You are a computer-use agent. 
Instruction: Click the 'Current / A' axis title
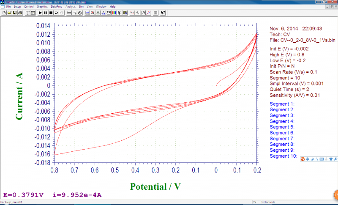click(19, 96)
